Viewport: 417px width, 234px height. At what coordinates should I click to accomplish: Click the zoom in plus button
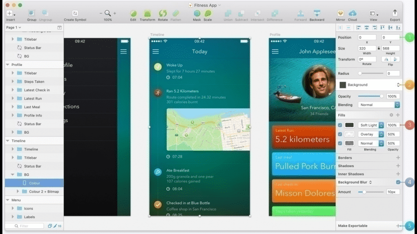pos(115,13)
